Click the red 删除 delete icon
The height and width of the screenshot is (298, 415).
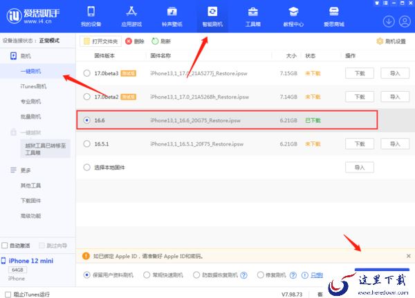[129, 41]
